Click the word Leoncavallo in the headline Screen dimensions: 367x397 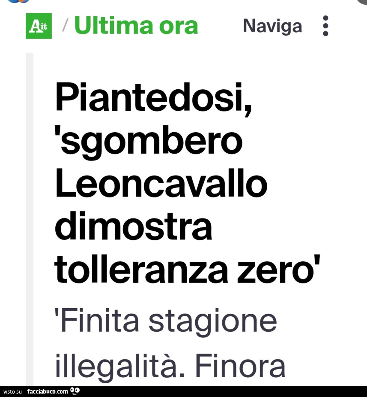[161, 184]
